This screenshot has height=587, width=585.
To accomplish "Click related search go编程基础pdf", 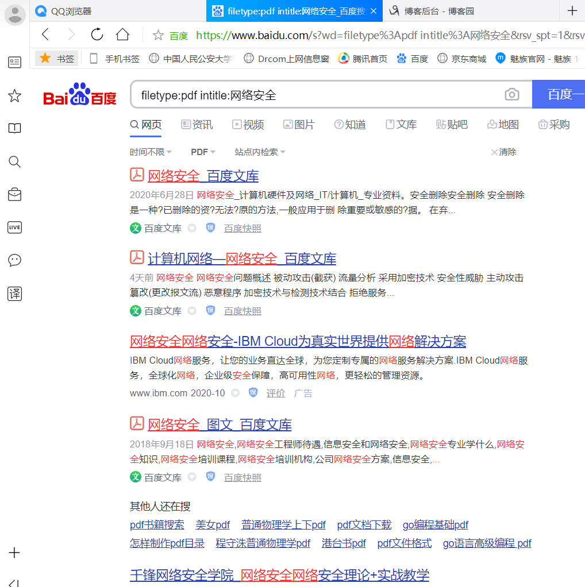I will [435, 524].
